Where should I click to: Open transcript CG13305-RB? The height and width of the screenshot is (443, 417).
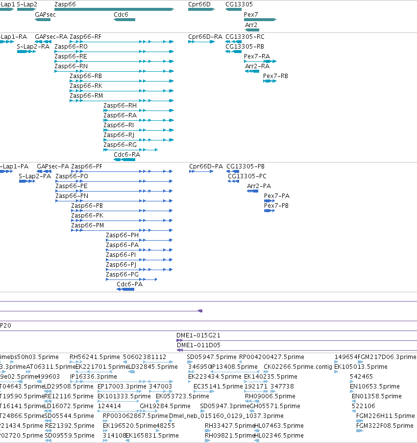coord(245,46)
